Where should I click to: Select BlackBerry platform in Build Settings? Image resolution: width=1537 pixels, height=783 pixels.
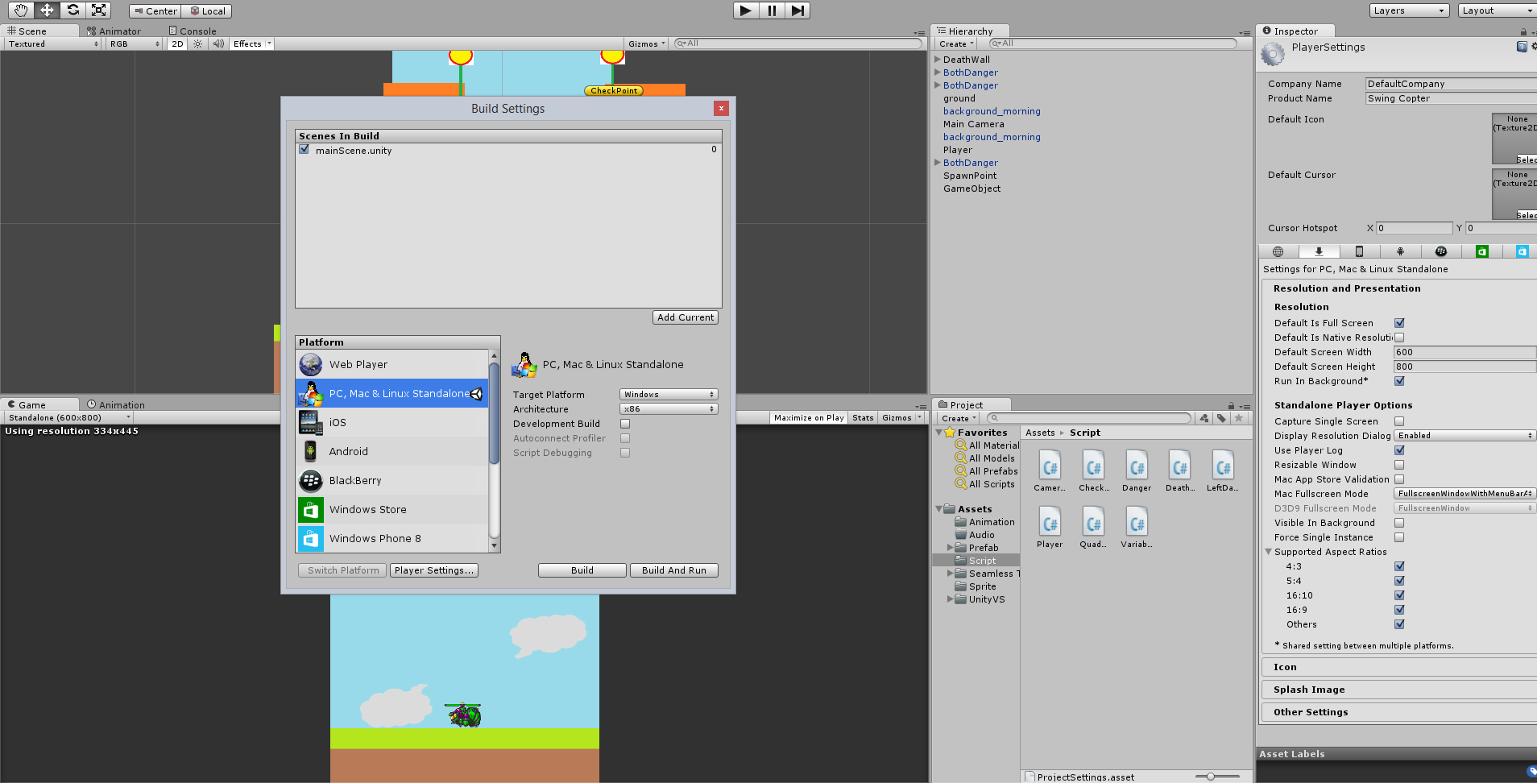[392, 481]
